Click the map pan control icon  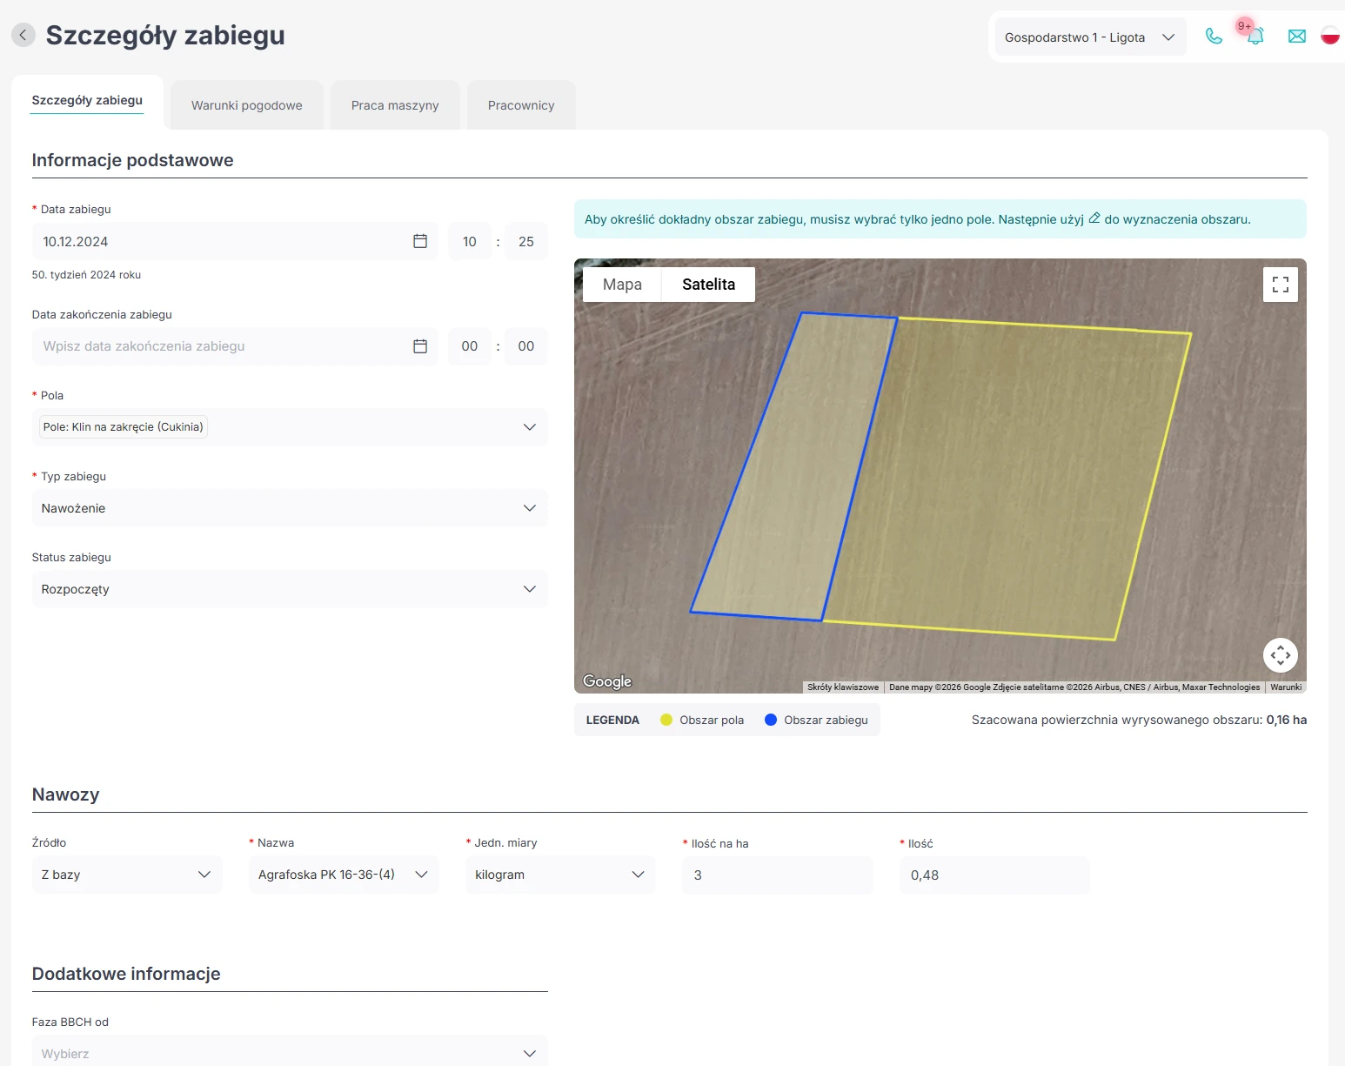[1280, 655]
